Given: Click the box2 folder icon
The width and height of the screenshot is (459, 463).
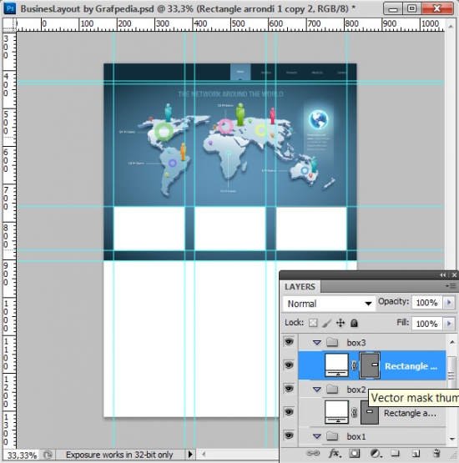Looking at the screenshot, I should pyautogui.click(x=332, y=390).
